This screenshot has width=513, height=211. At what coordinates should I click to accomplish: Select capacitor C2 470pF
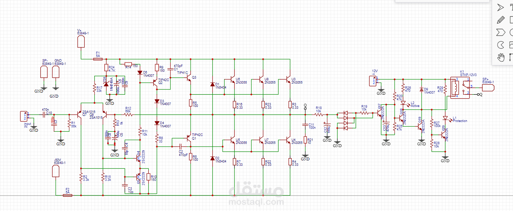pyautogui.click(x=180, y=146)
